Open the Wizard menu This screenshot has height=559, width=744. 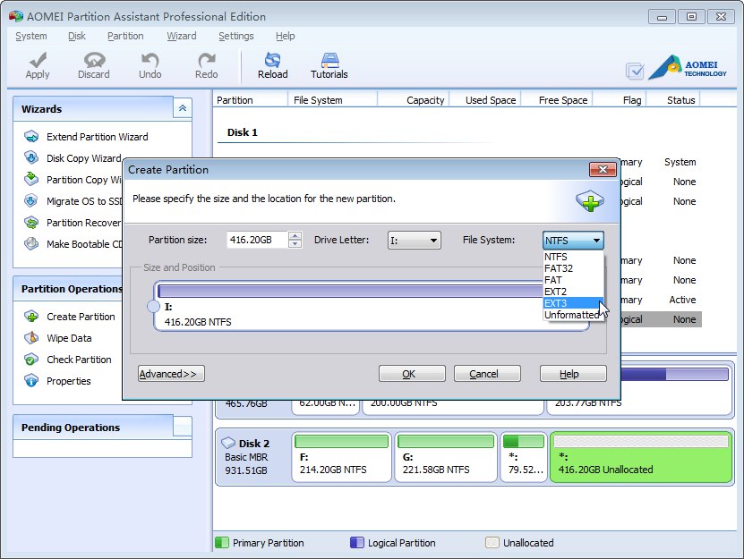click(x=181, y=36)
